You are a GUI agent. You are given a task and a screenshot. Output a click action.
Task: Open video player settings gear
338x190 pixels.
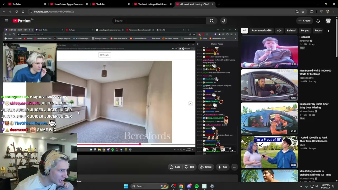[214, 150]
